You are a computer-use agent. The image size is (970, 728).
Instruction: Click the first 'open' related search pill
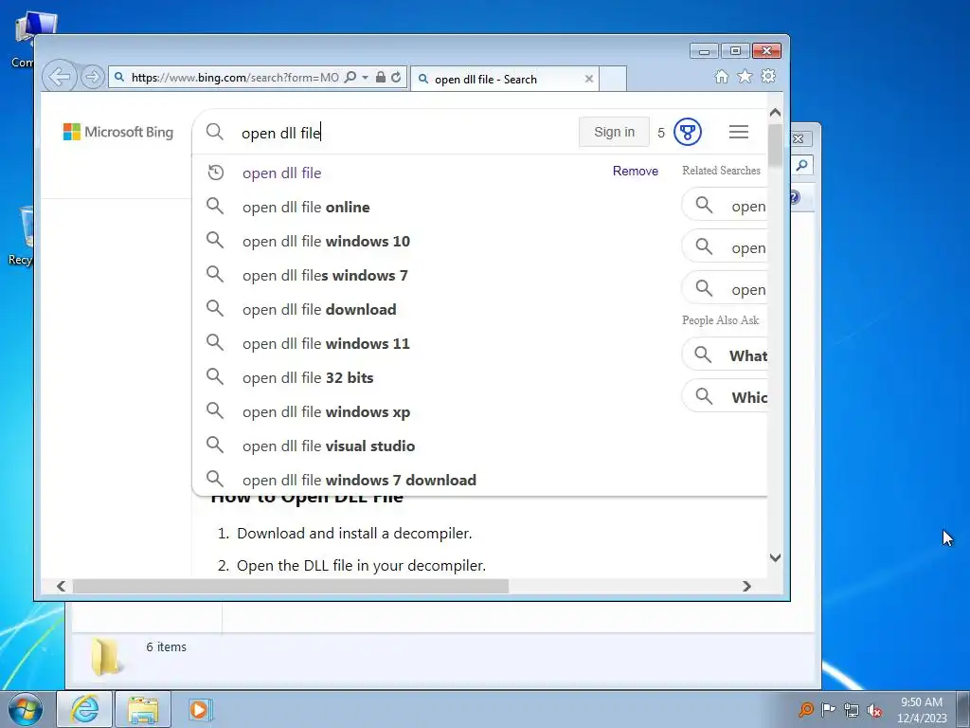(x=725, y=206)
